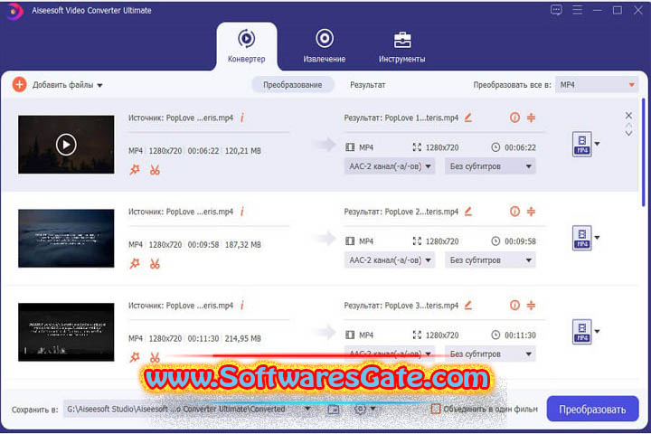Open cut scissors tool for 214,95 MB video
The height and width of the screenshot is (434, 651).
coord(155,357)
